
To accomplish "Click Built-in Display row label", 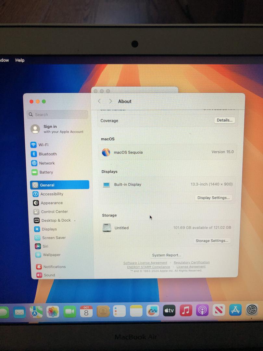I will [128, 185].
